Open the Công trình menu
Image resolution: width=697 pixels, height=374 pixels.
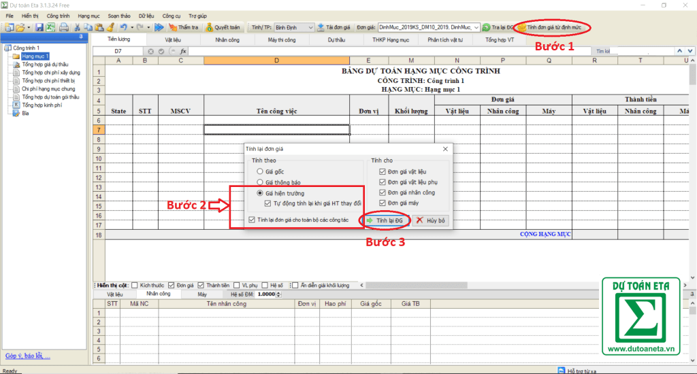pos(59,16)
